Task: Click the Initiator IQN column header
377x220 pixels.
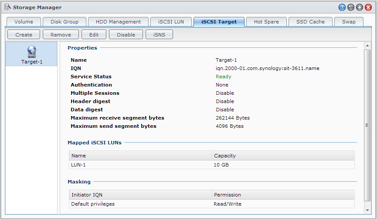Action: (x=140, y=195)
